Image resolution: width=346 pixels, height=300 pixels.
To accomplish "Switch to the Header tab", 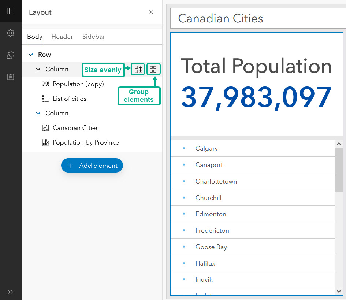I will 62,37.
